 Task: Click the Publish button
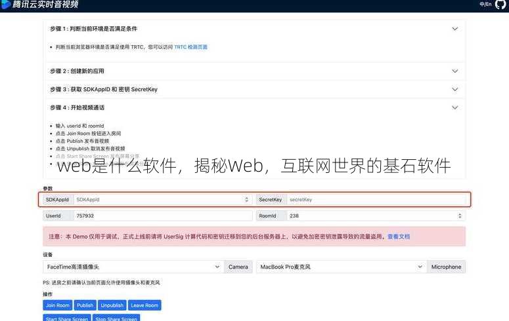(85, 305)
